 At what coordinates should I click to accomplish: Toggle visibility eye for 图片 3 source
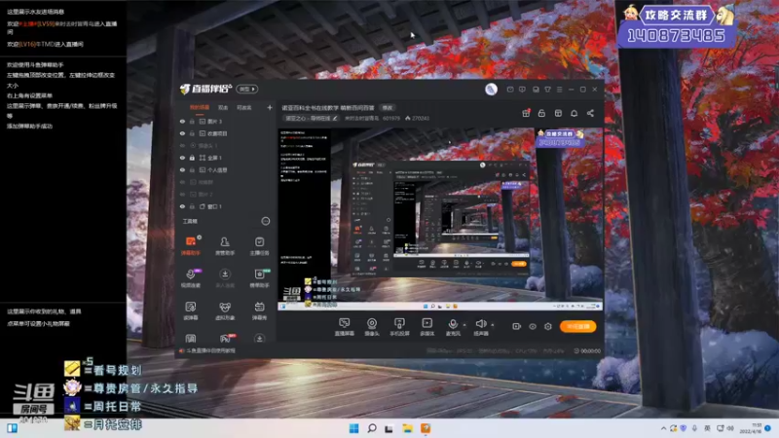[x=182, y=121]
